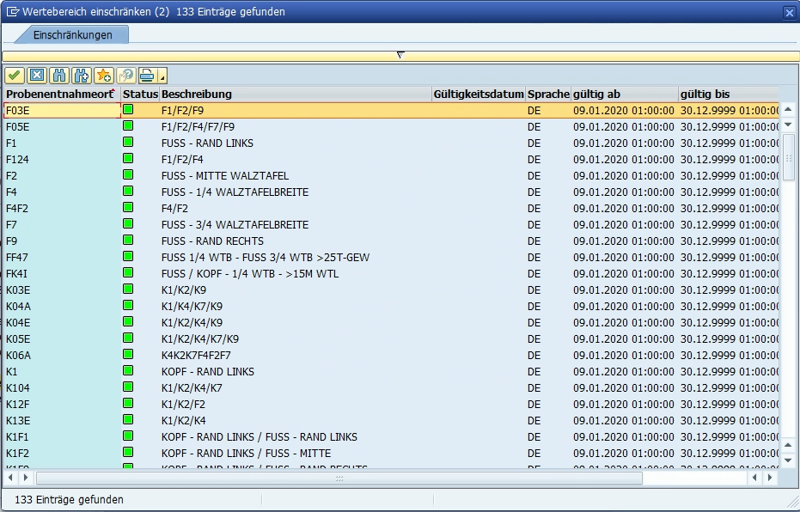
Task: Click green status square of row K1
Action: tap(128, 371)
